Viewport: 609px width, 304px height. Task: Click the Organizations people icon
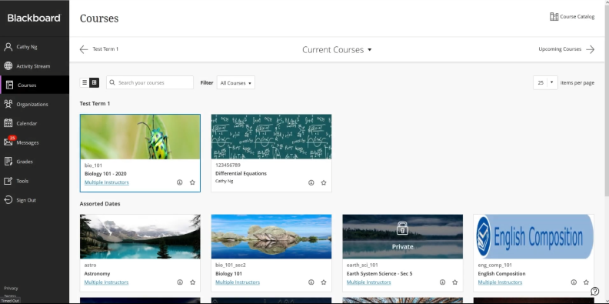click(8, 104)
